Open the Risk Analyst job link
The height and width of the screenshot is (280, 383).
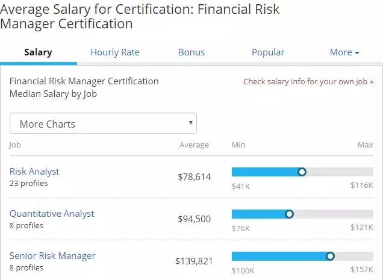click(34, 171)
